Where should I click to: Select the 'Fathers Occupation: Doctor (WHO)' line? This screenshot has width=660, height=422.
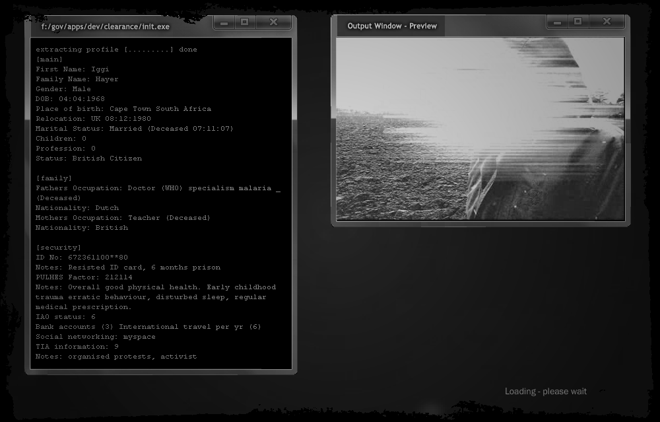(158, 188)
